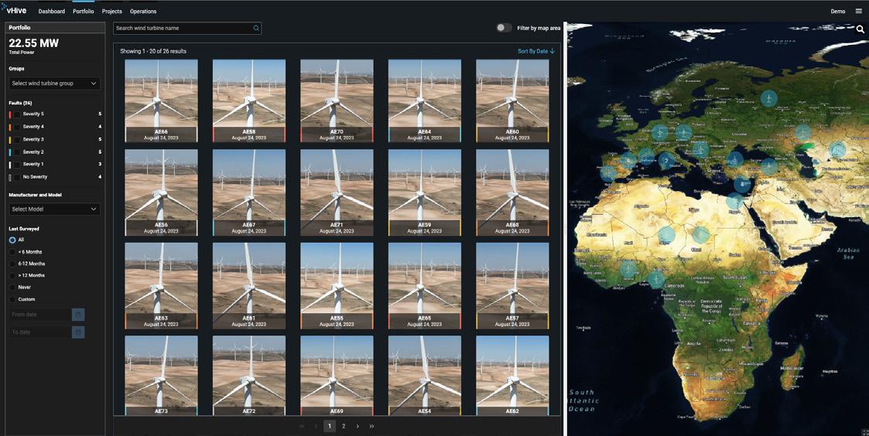869x436 pixels.
Task: Expand the Select Model dropdown
Action: (x=54, y=209)
